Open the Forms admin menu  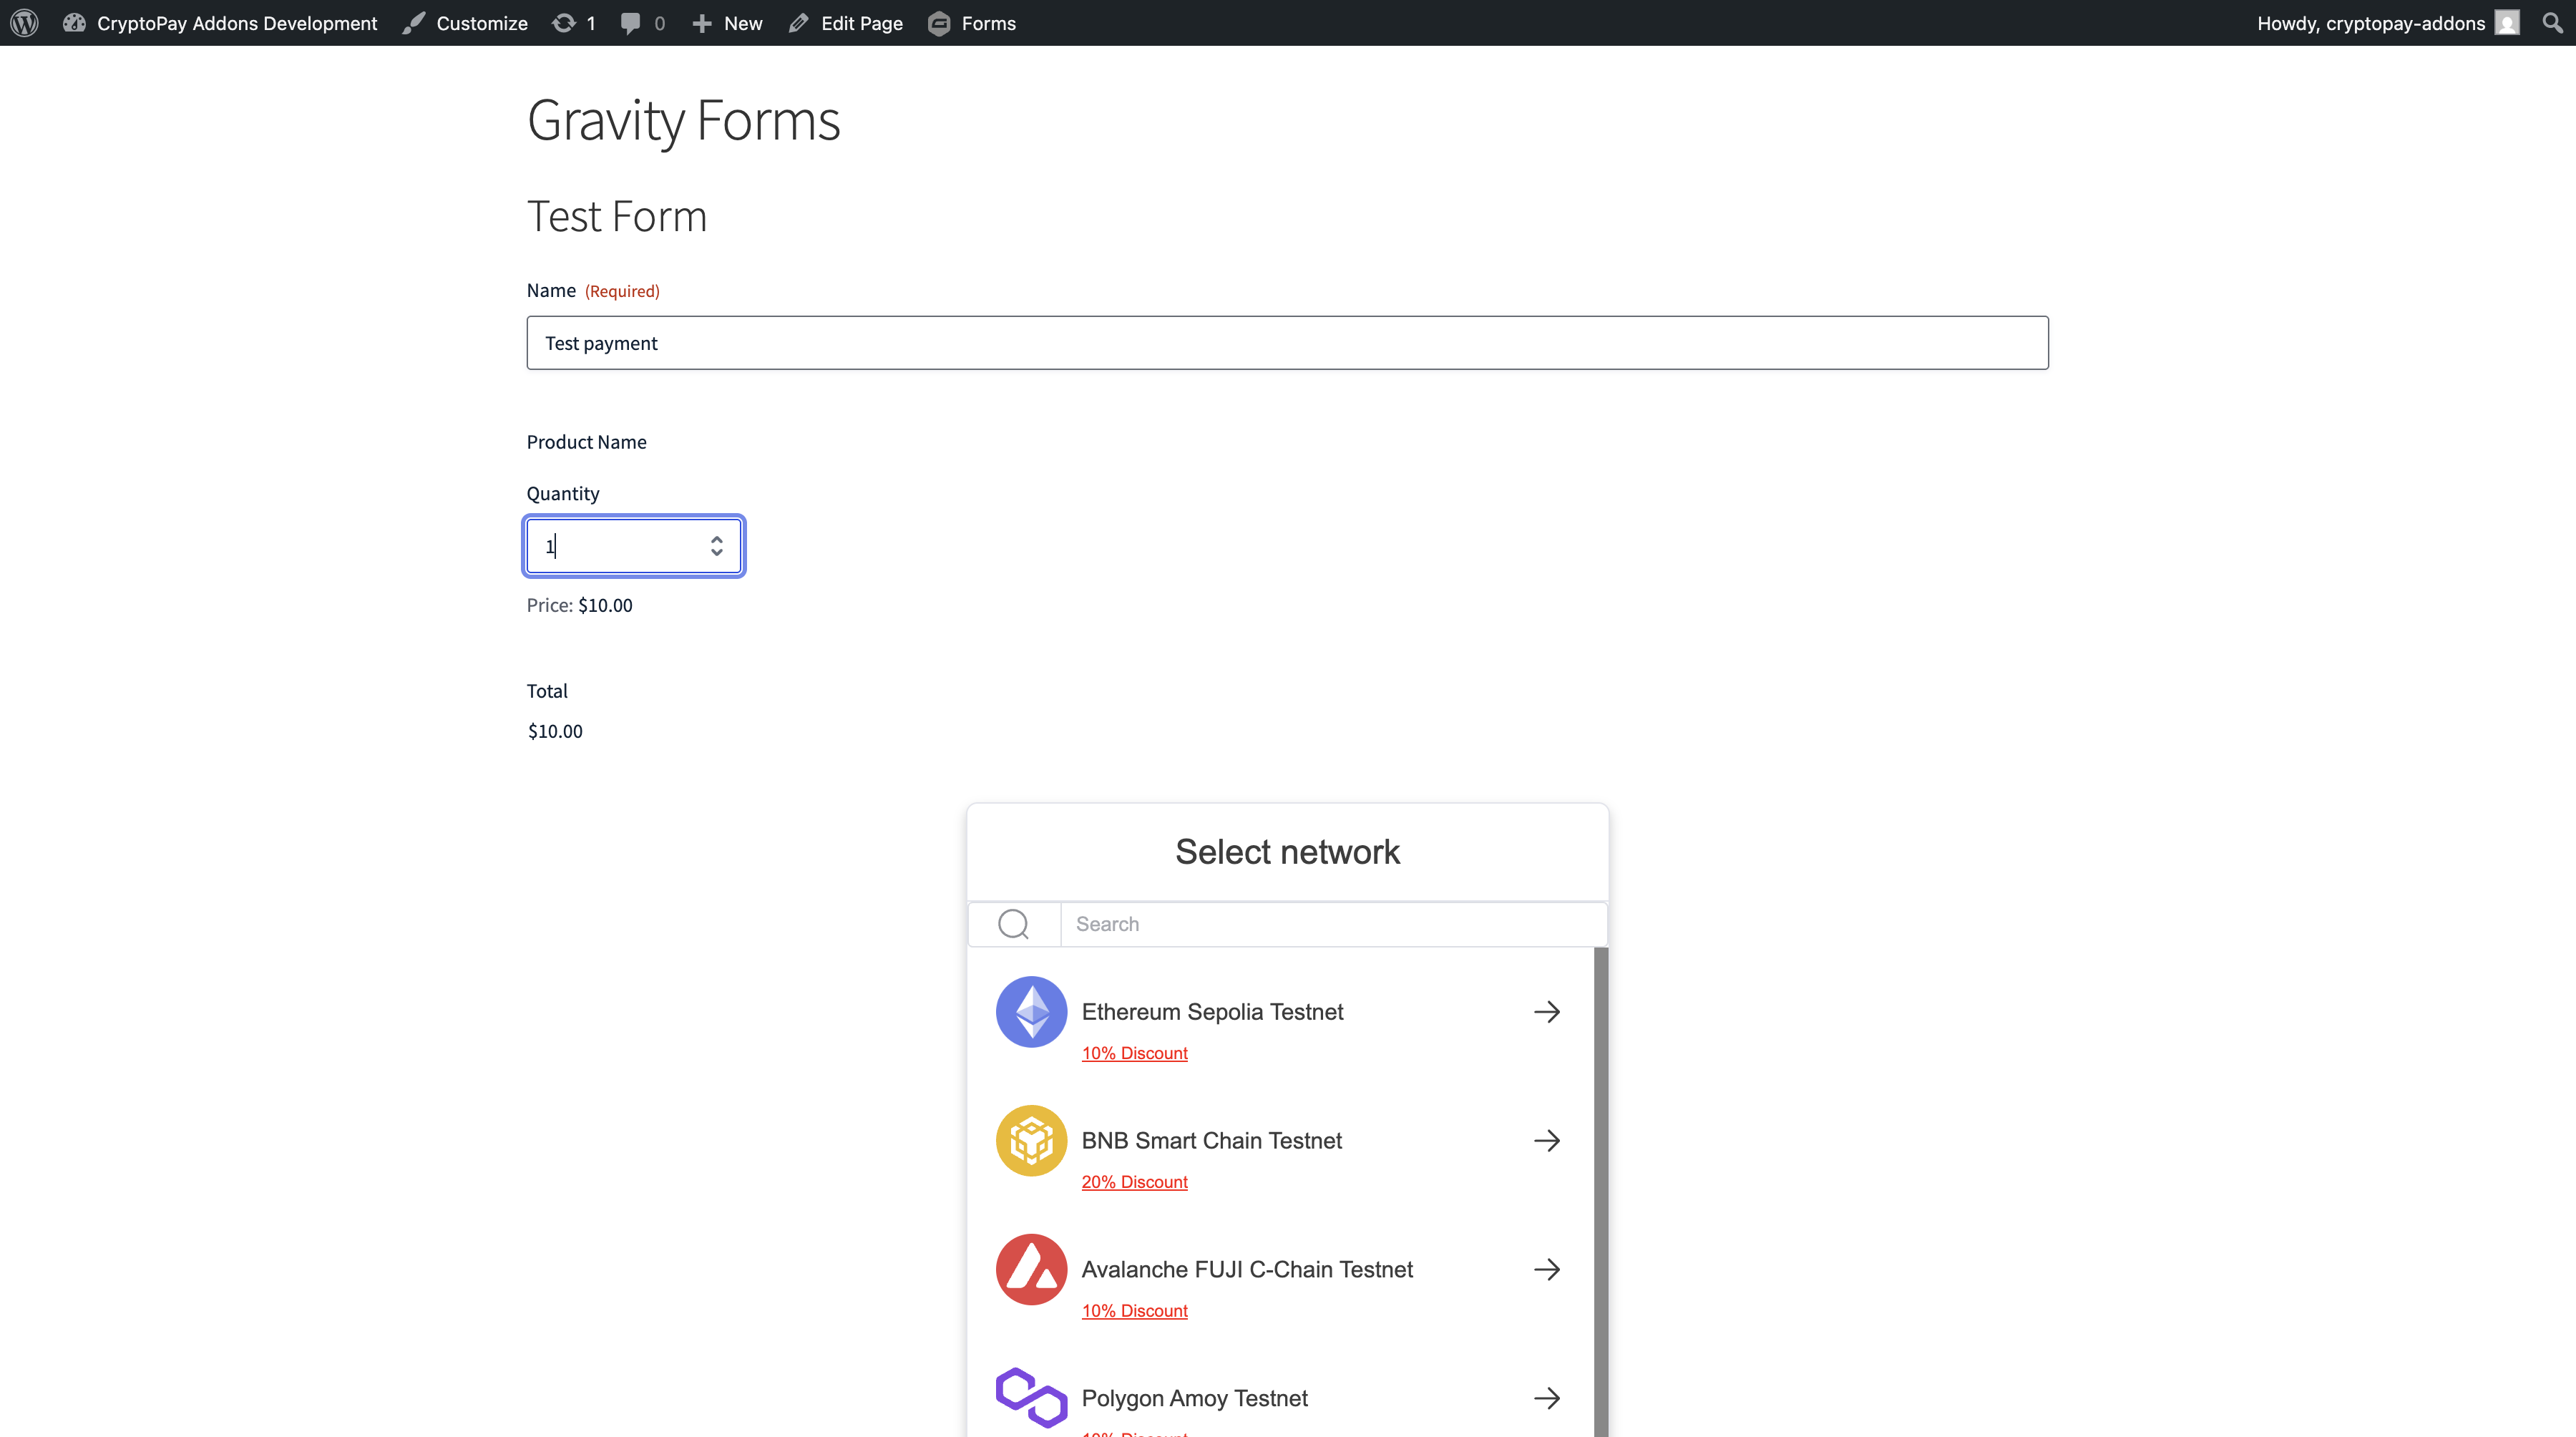click(x=972, y=23)
